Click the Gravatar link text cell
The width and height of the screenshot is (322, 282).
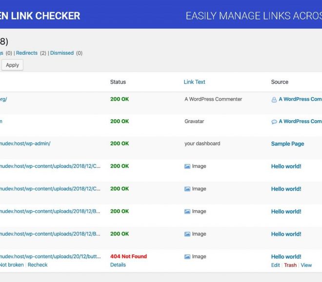(x=194, y=121)
